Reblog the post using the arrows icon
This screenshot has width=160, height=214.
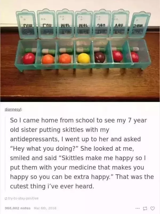pos(146,208)
